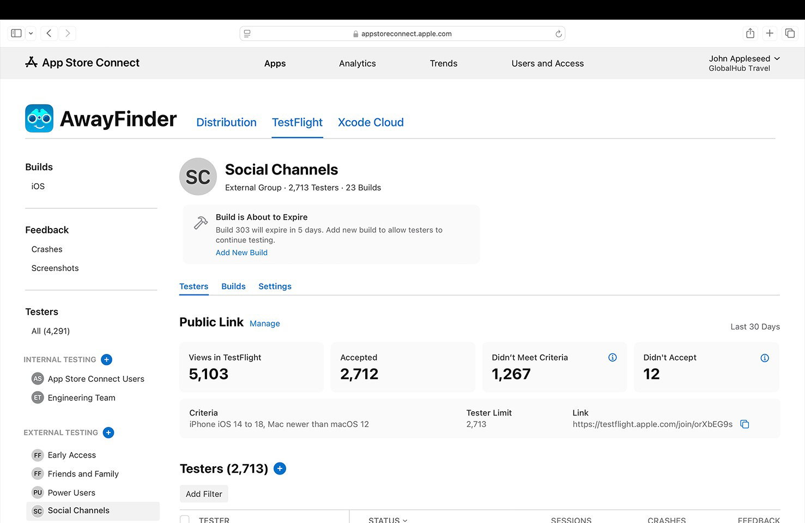Click the AwayFinder app icon
This screenshot has width=805, height=523.
click(39, 118)
